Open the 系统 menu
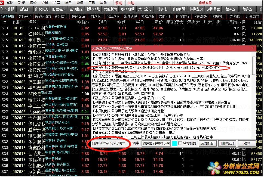The image size is (264, 177). point(10,3)
